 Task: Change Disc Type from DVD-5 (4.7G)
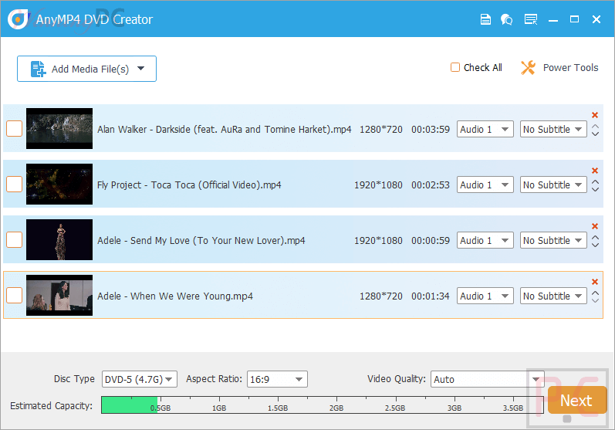pos(139,379)
